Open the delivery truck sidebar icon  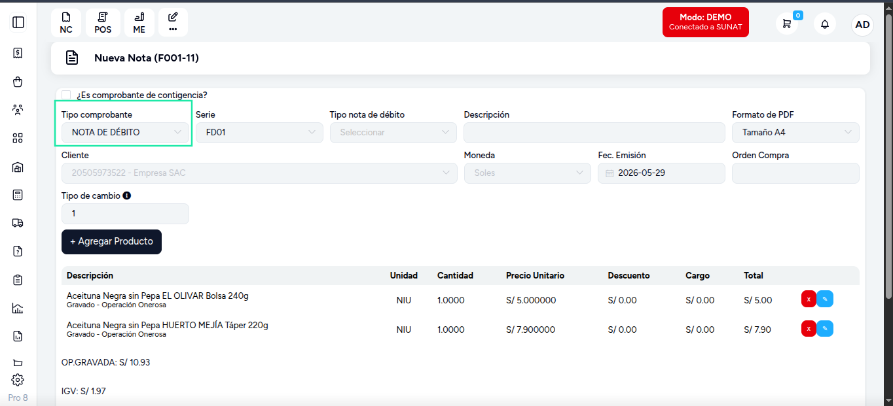pyautogui.click(x=18, y=223)
